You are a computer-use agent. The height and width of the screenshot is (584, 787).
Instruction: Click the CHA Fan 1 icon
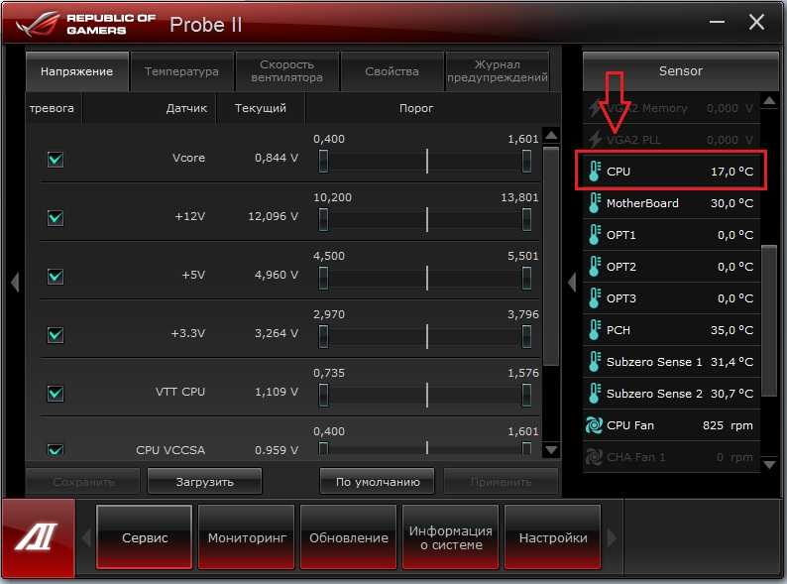[595, 457]
